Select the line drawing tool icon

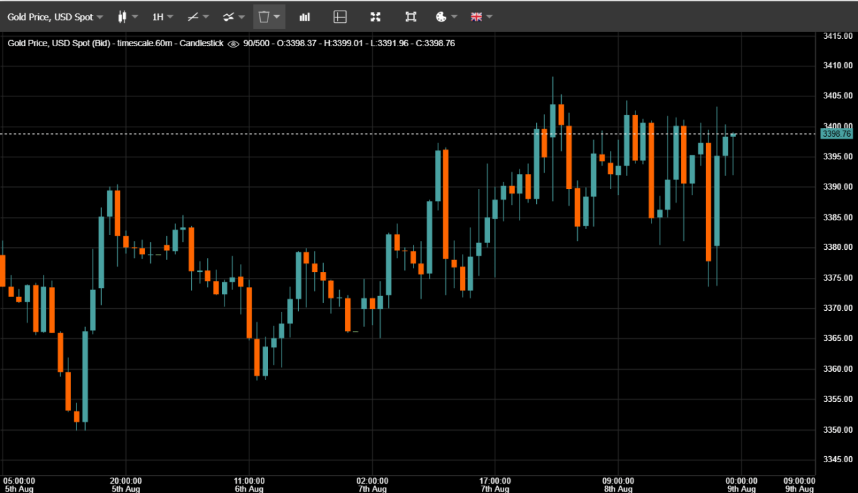tap(192, 17)
